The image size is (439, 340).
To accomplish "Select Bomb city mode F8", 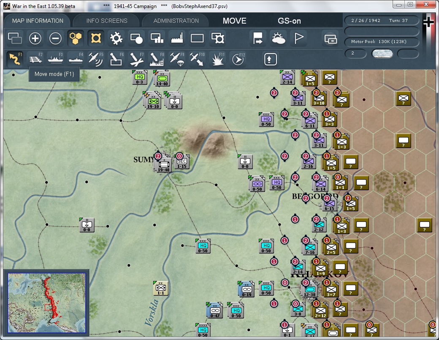I will [x=157, y=59].
